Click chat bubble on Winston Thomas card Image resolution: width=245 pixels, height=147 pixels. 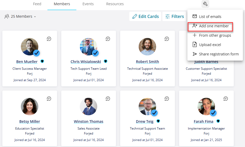pos(108,99)
